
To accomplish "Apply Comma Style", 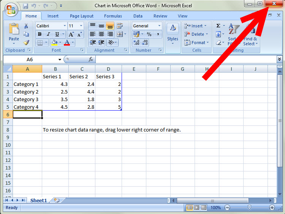I will [158, 34].
